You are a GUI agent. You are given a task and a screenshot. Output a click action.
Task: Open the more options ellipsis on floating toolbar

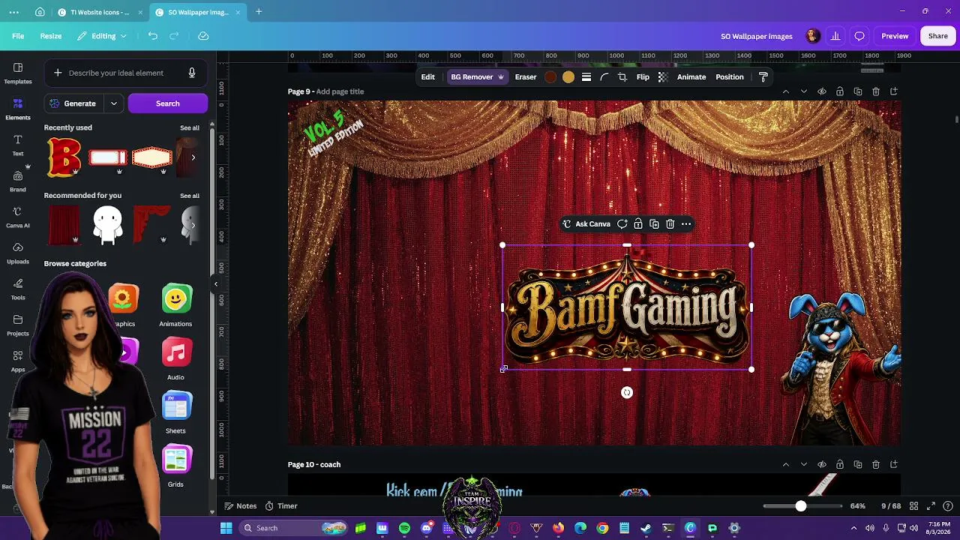(686, 224)
